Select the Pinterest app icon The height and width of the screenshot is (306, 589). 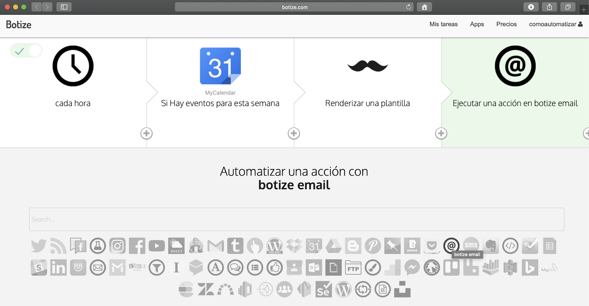tap(373, 246)
